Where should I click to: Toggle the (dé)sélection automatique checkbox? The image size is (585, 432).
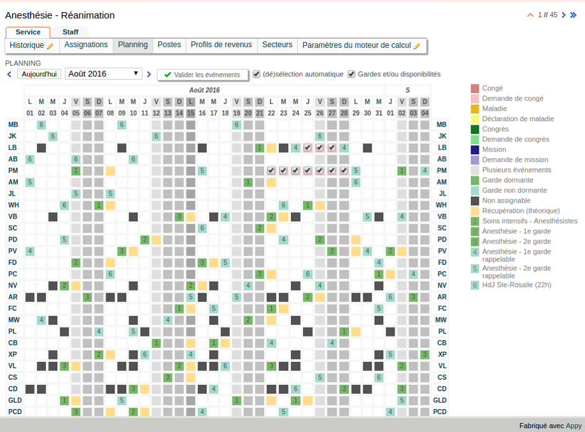click(257, 74)
